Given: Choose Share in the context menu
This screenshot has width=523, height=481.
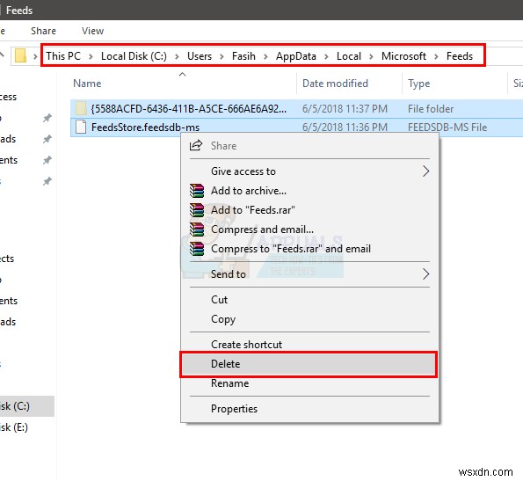Looking at the screenshot, I should coord(223,146).
